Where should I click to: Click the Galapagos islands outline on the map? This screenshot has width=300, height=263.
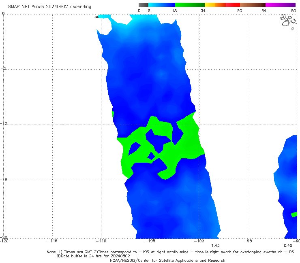(x=289, y=21)
